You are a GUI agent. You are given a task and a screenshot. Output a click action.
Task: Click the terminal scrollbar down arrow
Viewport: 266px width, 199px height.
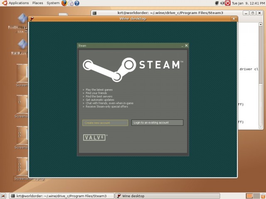click(x=261, y=126)
